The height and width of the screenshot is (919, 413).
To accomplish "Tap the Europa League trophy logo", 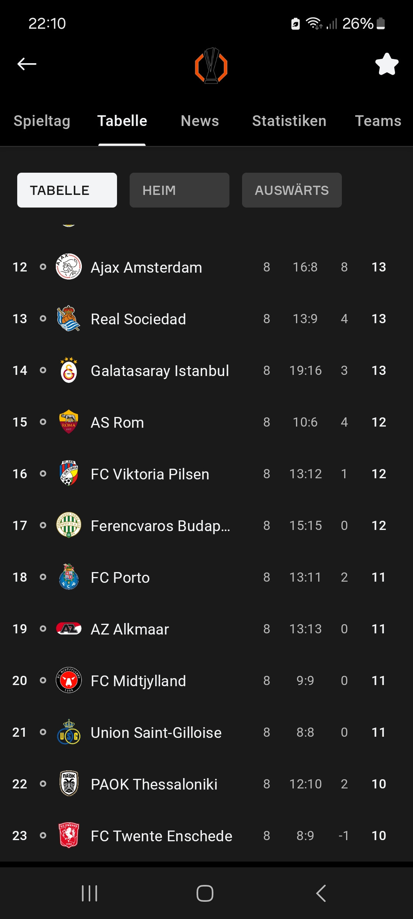I will tap(211, 65).
